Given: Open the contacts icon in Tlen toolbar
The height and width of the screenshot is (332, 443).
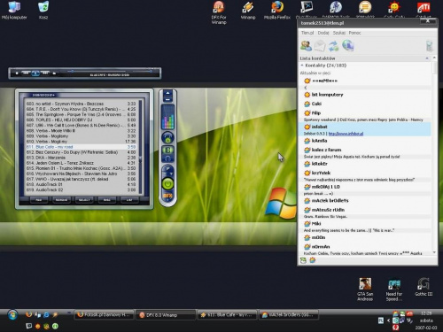Looking at the screenshot, I should (x=306, y=46).
